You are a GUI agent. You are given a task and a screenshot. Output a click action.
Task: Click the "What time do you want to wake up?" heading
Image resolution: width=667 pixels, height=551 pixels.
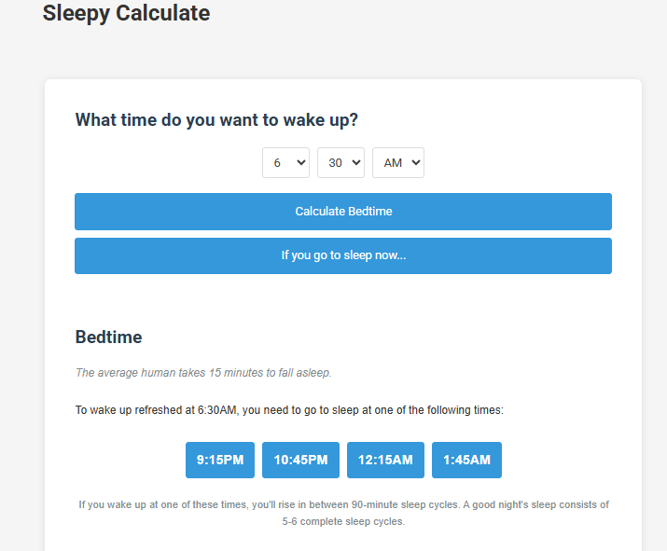pos(216,120)
